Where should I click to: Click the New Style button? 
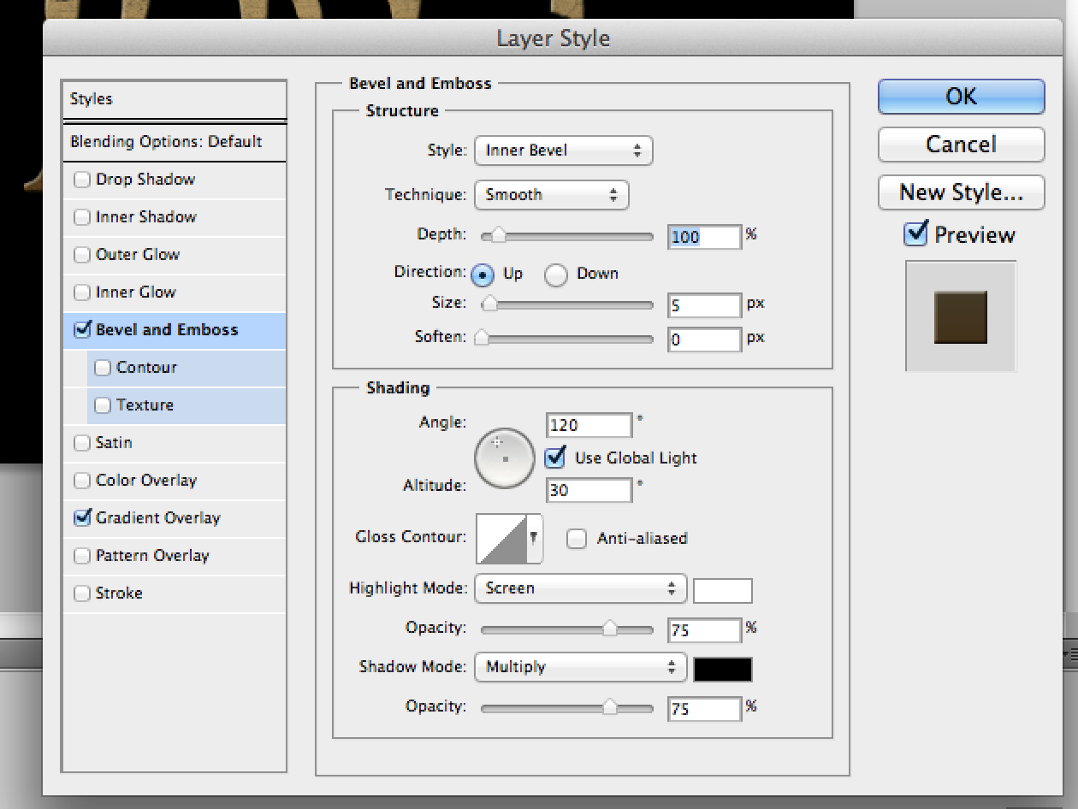960,192
